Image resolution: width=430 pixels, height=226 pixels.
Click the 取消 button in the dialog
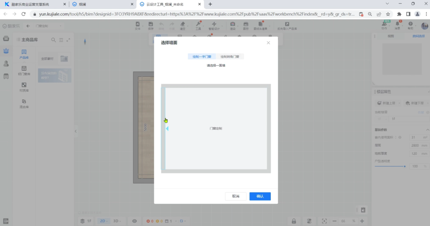tap(236, 196)
